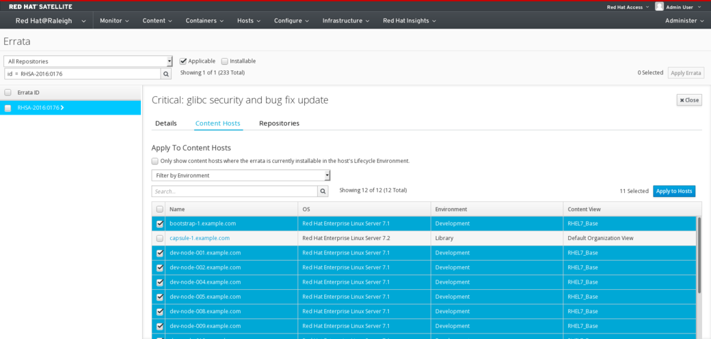
Task: Expand the Configure menu
Action: pos(291,21)
